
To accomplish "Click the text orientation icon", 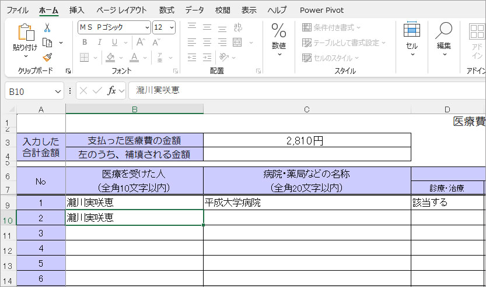I will [224, 57].
